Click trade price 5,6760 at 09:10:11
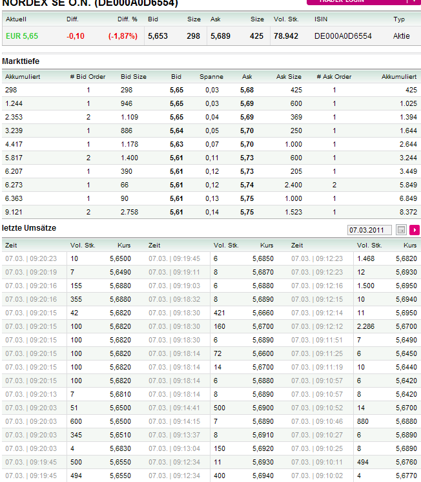 click(406, 462)
